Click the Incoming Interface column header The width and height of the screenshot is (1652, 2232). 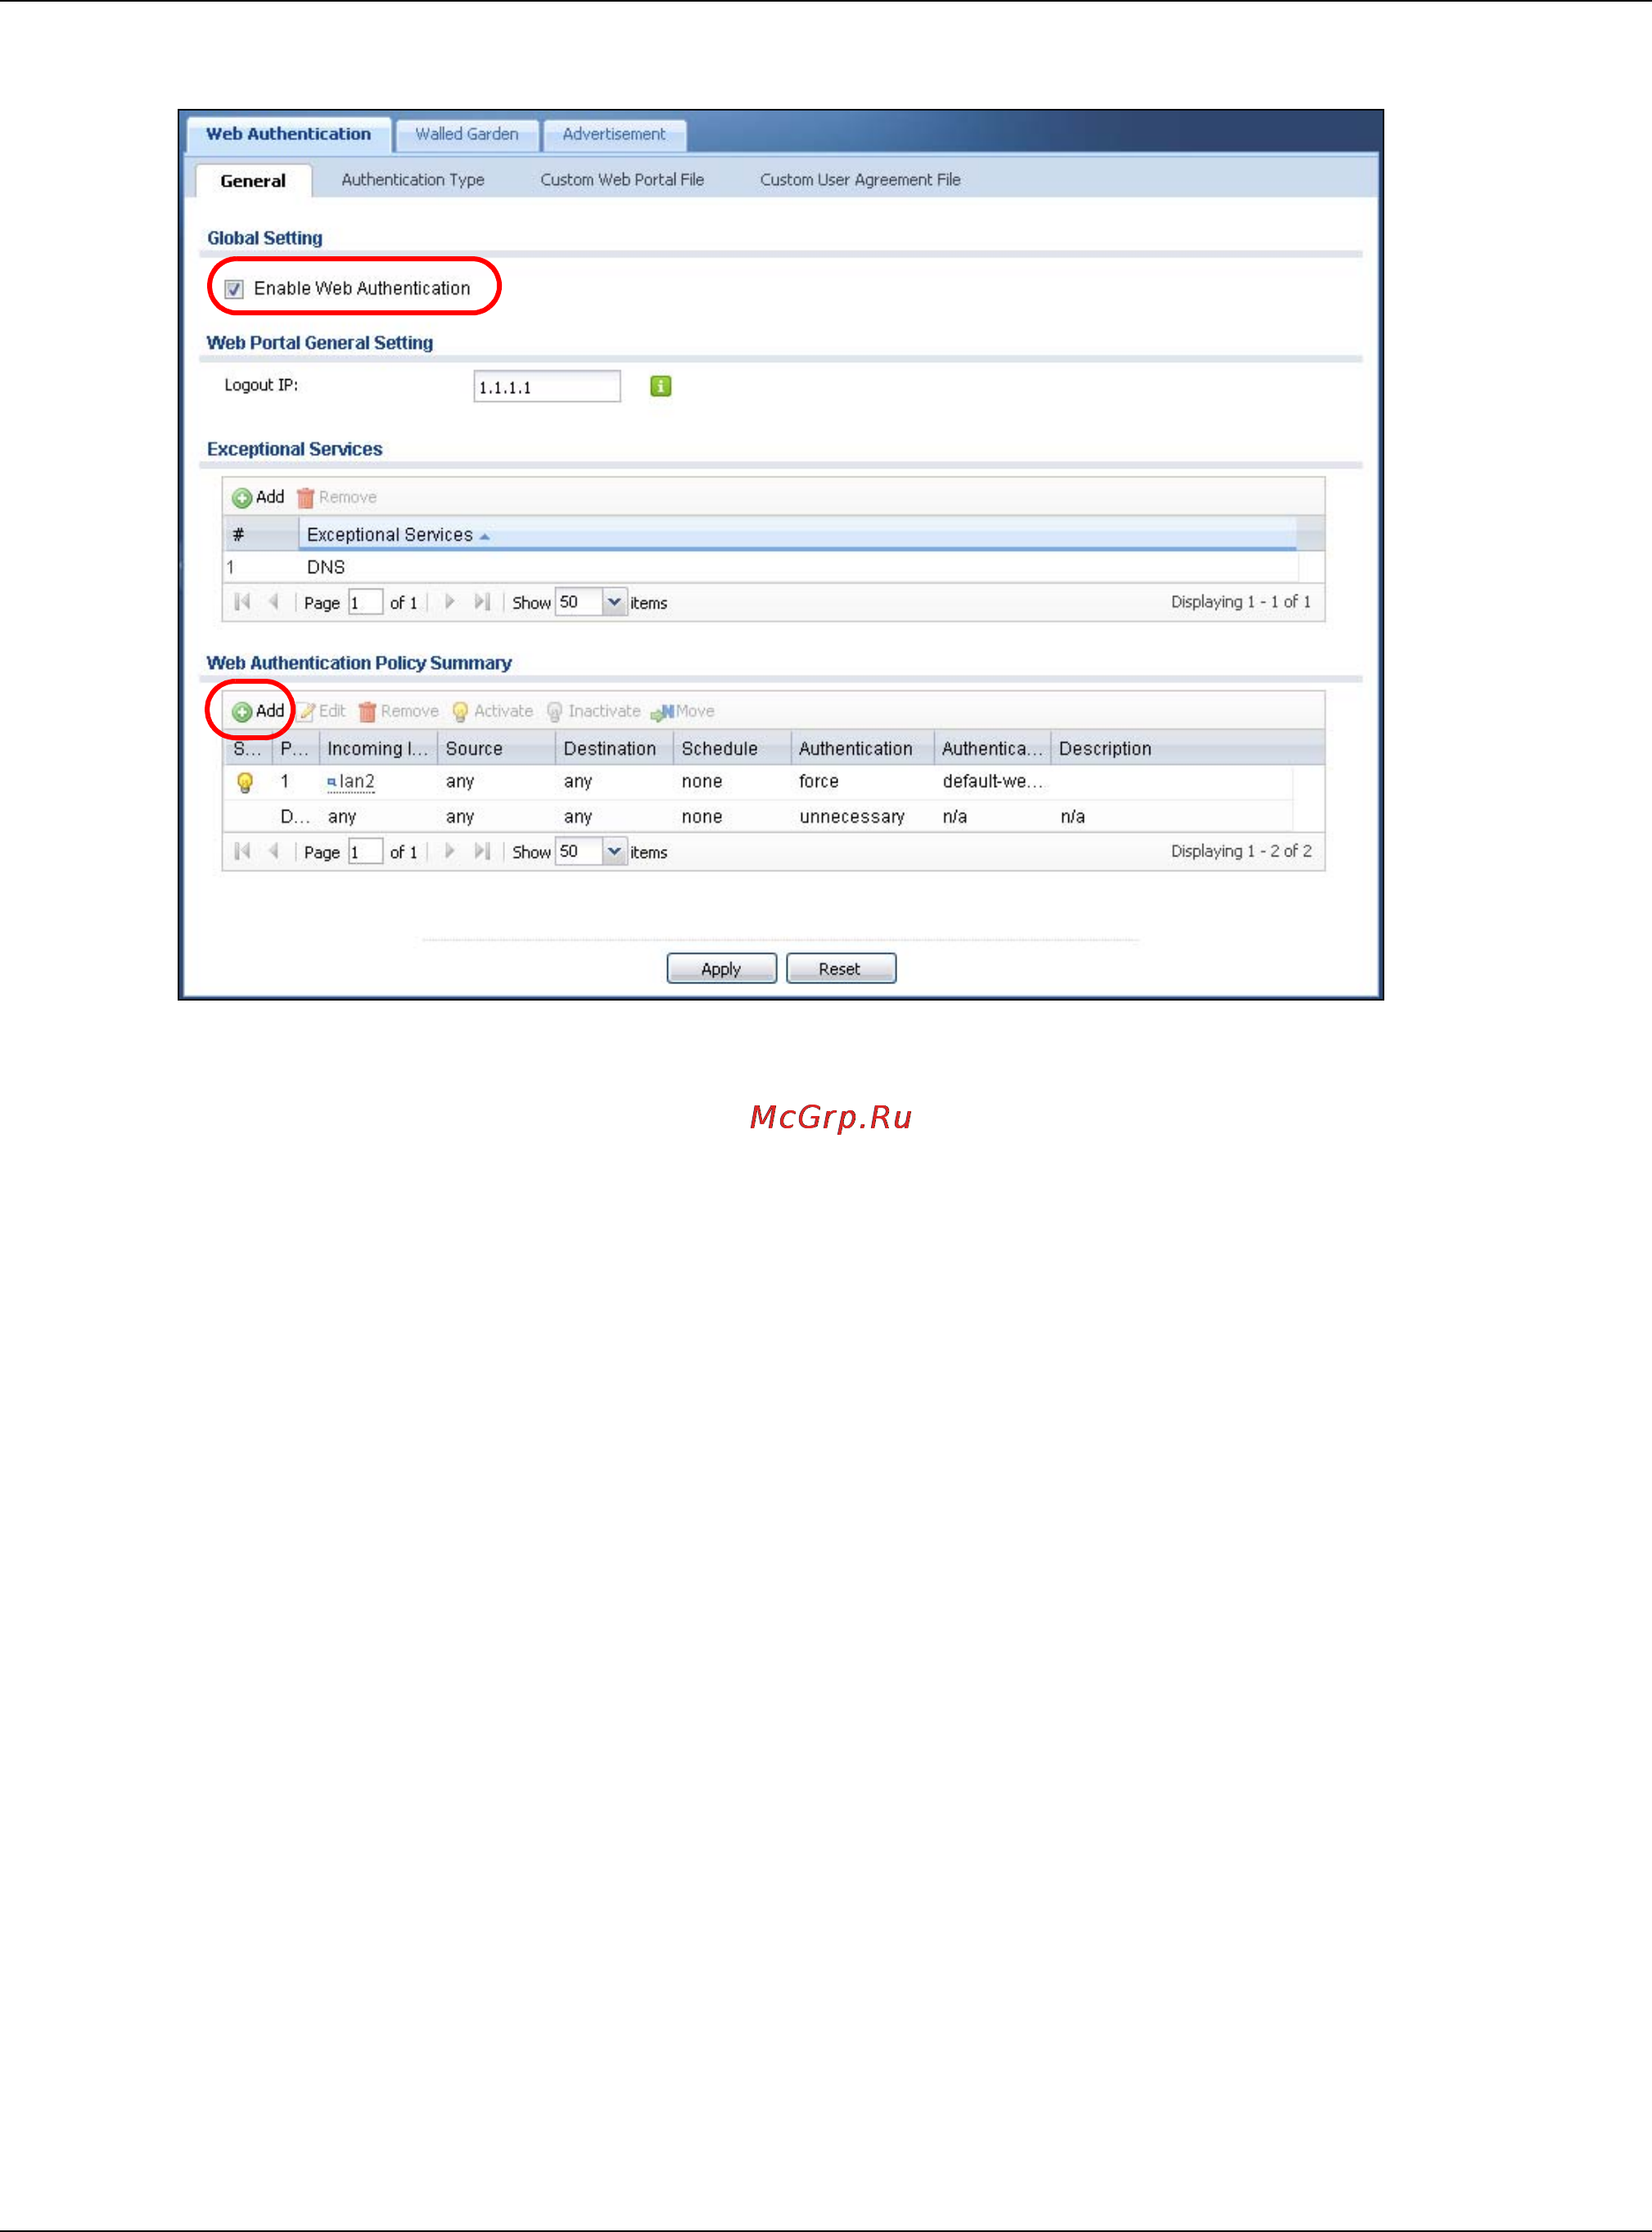click(378, 749)
